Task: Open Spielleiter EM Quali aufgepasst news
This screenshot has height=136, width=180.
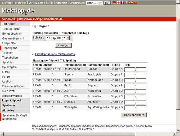Action: pyautogui.click(x=15, y=117)
